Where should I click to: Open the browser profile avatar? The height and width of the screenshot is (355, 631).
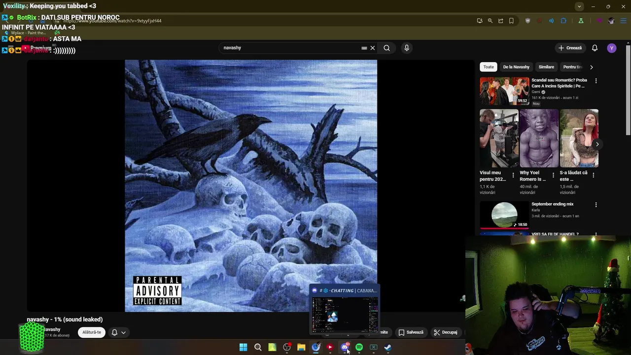pos(611,21)
